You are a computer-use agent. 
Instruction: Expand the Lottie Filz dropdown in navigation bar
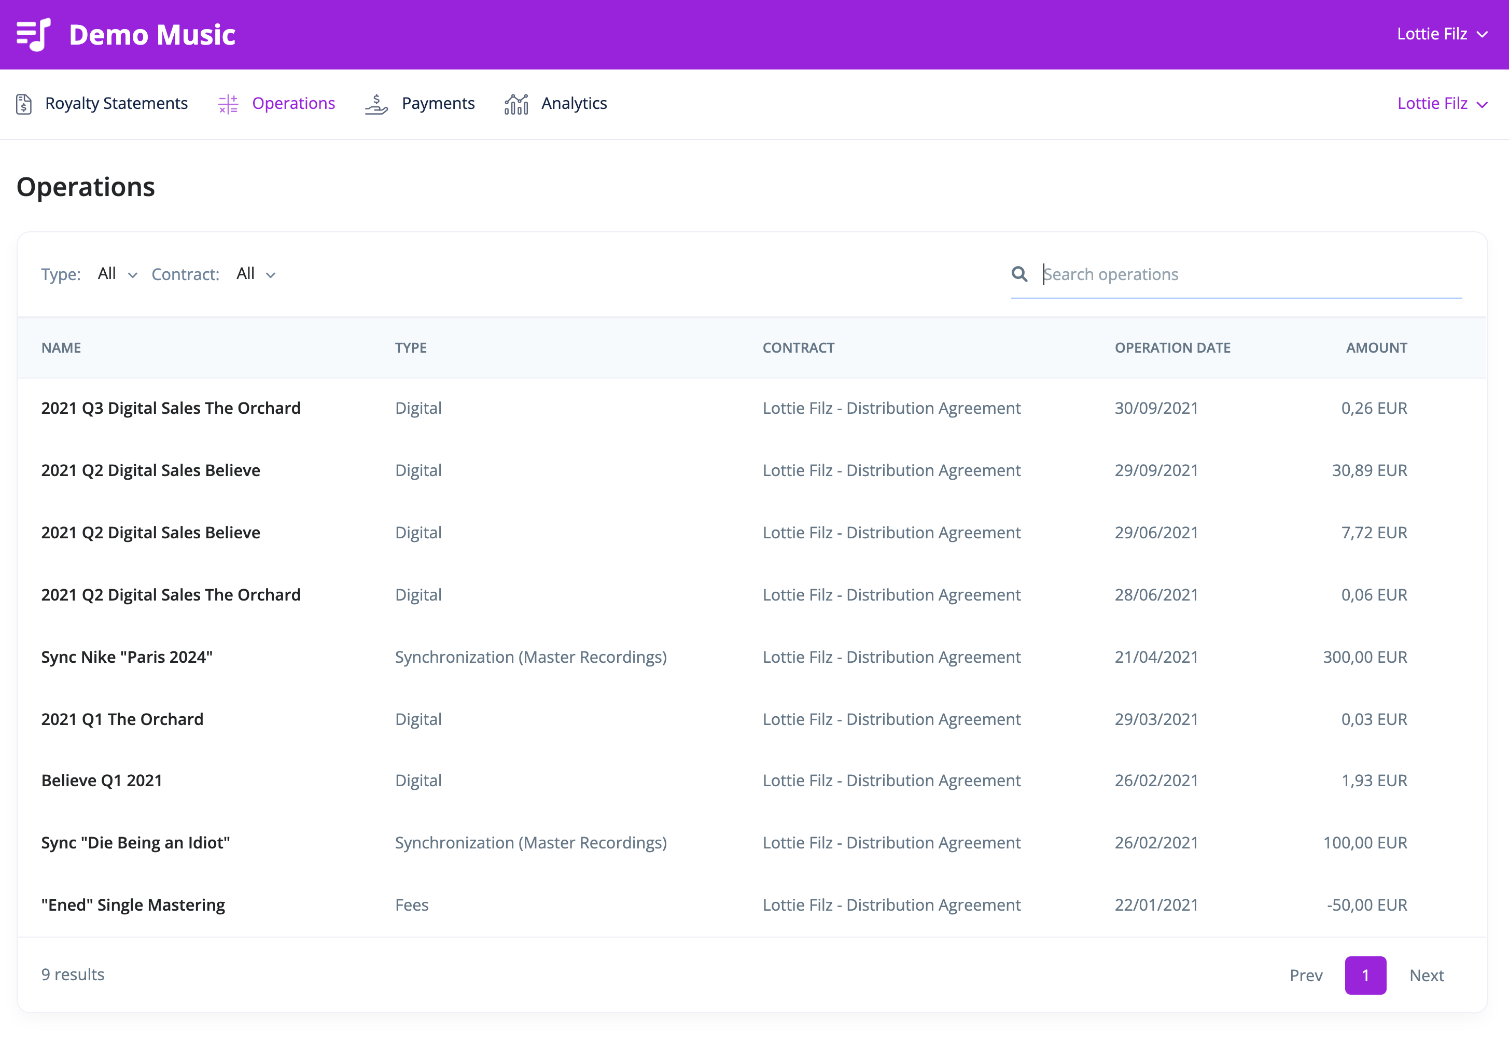click(x=1442, y=104)
